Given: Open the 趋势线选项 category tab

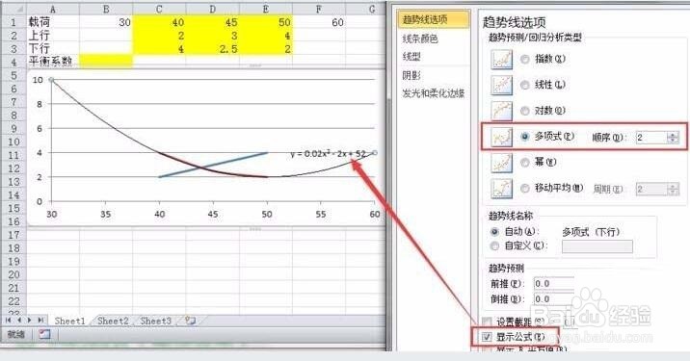Looking at the screenshot, I should pos(434,19).
